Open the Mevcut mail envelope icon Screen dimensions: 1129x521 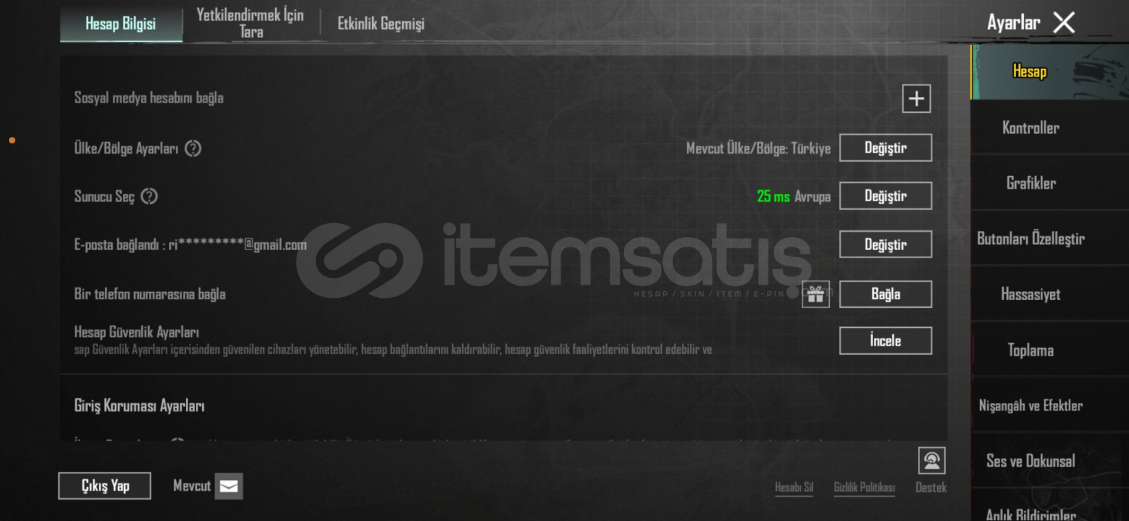(229, 486)
